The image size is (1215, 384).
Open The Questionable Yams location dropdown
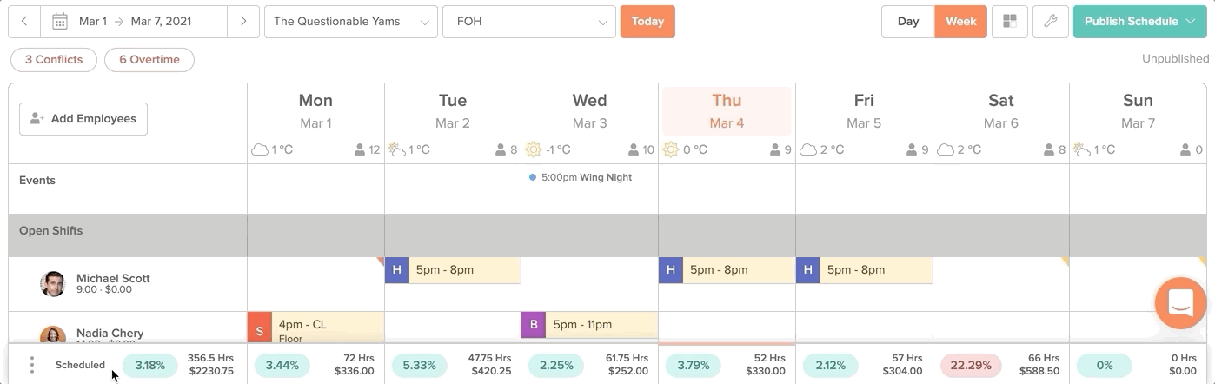351,22
